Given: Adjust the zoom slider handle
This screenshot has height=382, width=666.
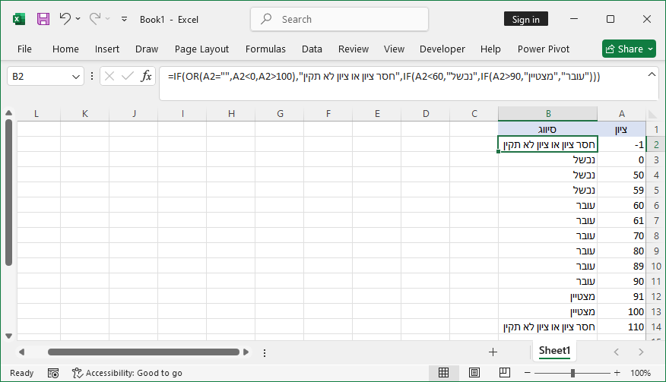Looking at the screenshot, I should tap(572, 373).
